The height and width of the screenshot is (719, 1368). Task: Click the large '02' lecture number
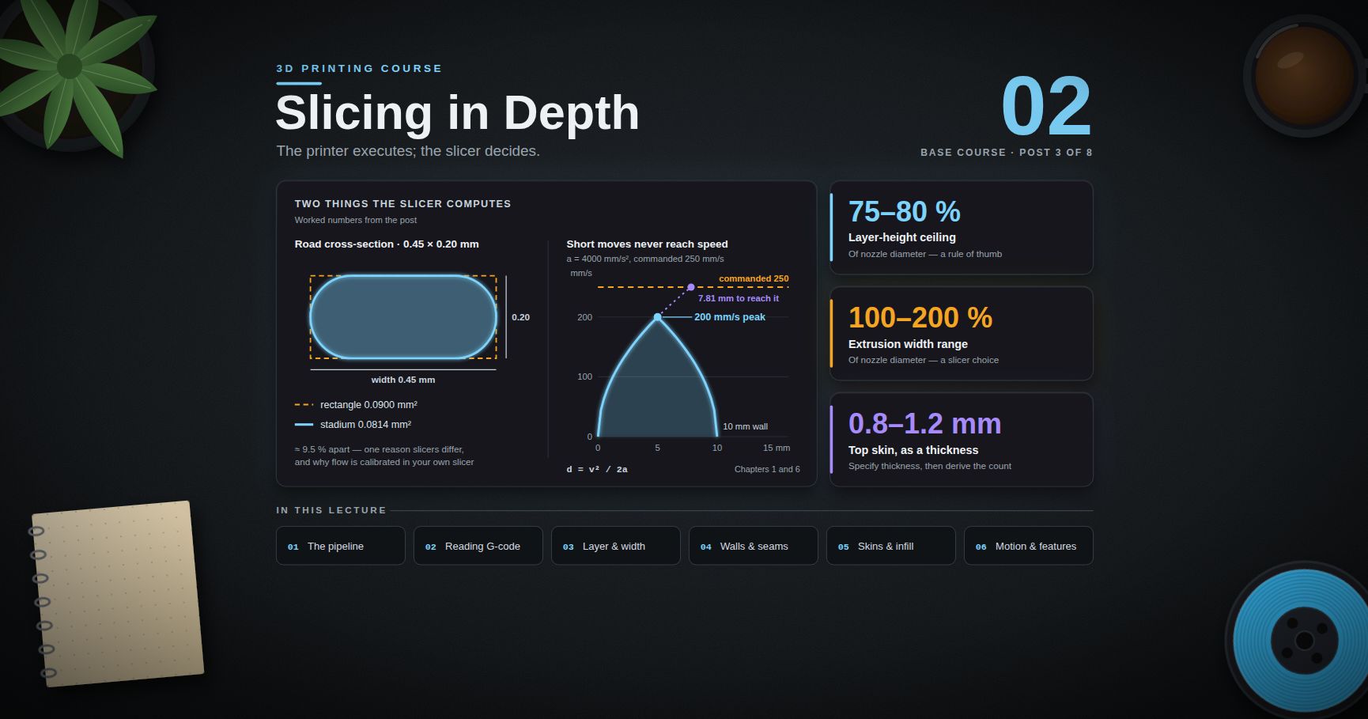(x=1046, y=107)
